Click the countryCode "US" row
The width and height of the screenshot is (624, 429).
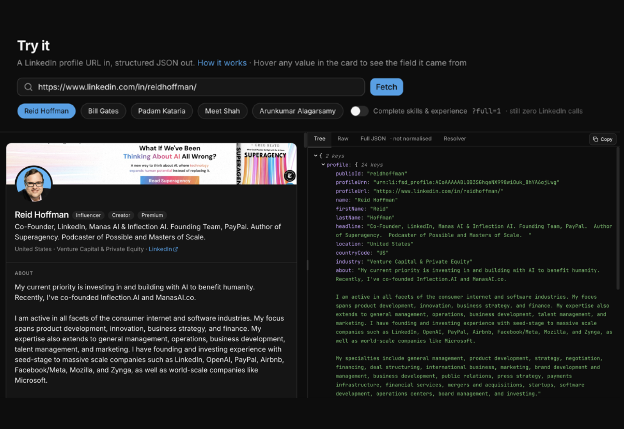(362, 253)
